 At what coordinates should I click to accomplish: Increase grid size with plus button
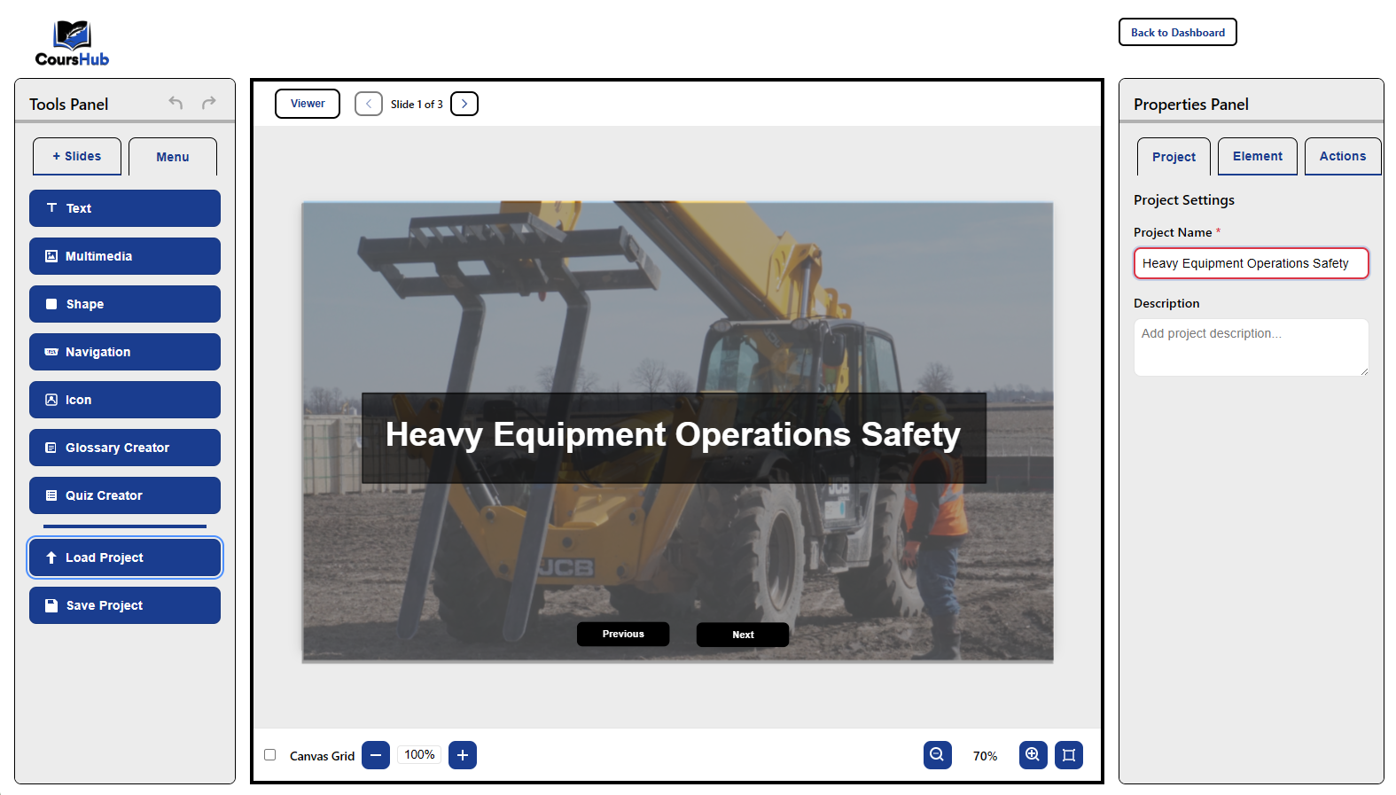pos(463,755)
